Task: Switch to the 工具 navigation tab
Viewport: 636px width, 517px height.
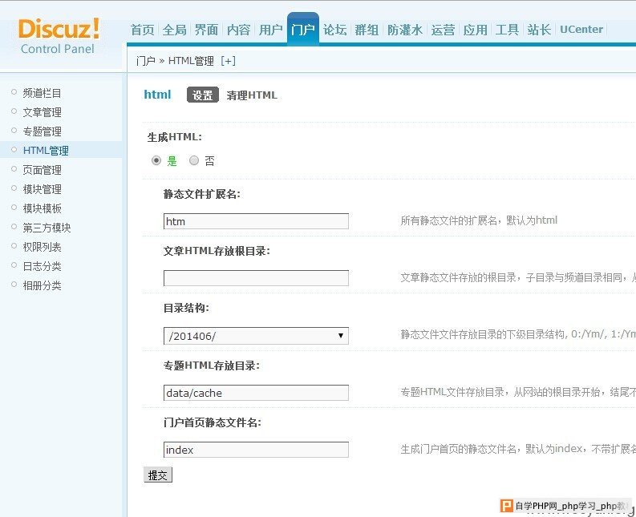Action: coord(507,30)
